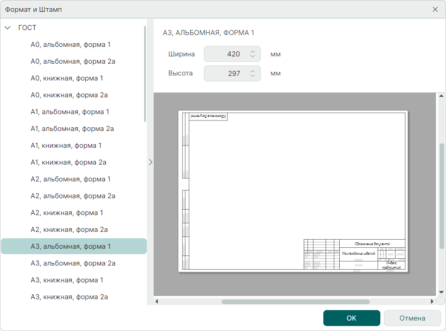This screenshot has height=331, width=446.
Task: Increase Ширина value with up arrow
Action: 253,51
